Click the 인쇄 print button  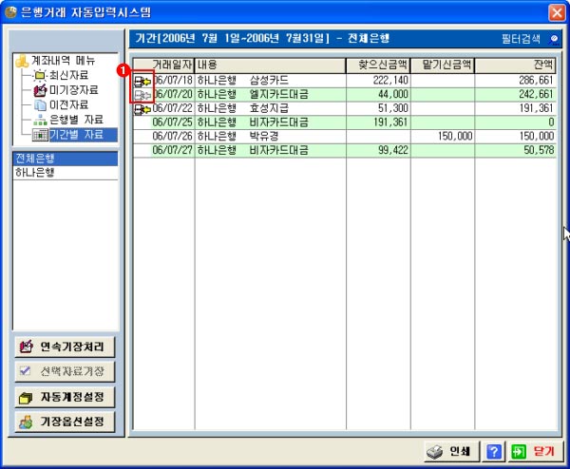point(452,452)
